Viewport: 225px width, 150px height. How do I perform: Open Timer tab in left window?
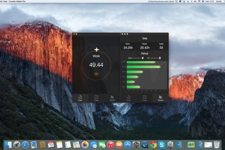point(80,98)
